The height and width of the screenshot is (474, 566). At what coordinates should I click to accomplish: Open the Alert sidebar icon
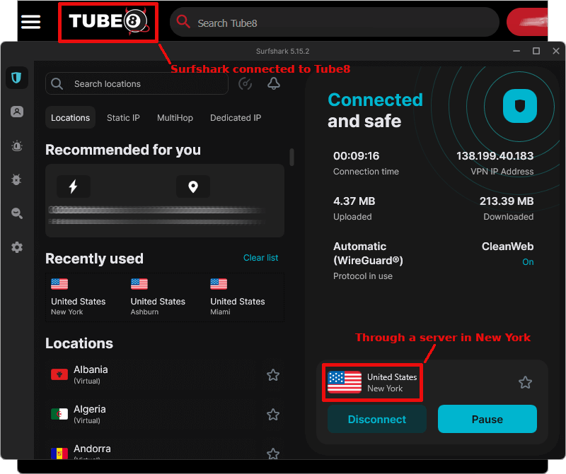[x=16, y=146]
